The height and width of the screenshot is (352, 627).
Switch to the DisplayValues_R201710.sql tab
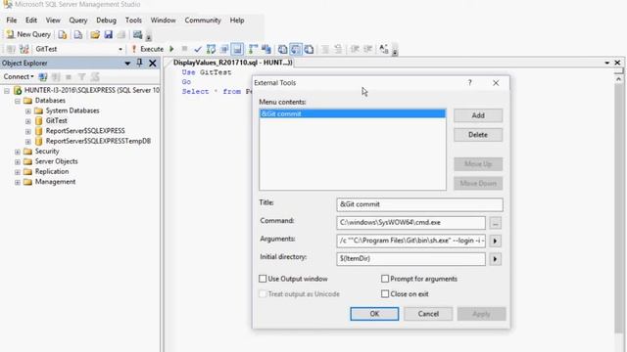click(x=232, y=63)
